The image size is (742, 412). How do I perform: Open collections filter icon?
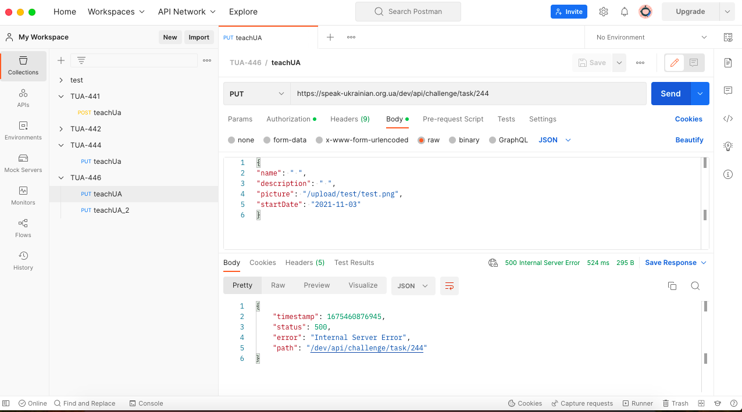[x=81, y=60]
